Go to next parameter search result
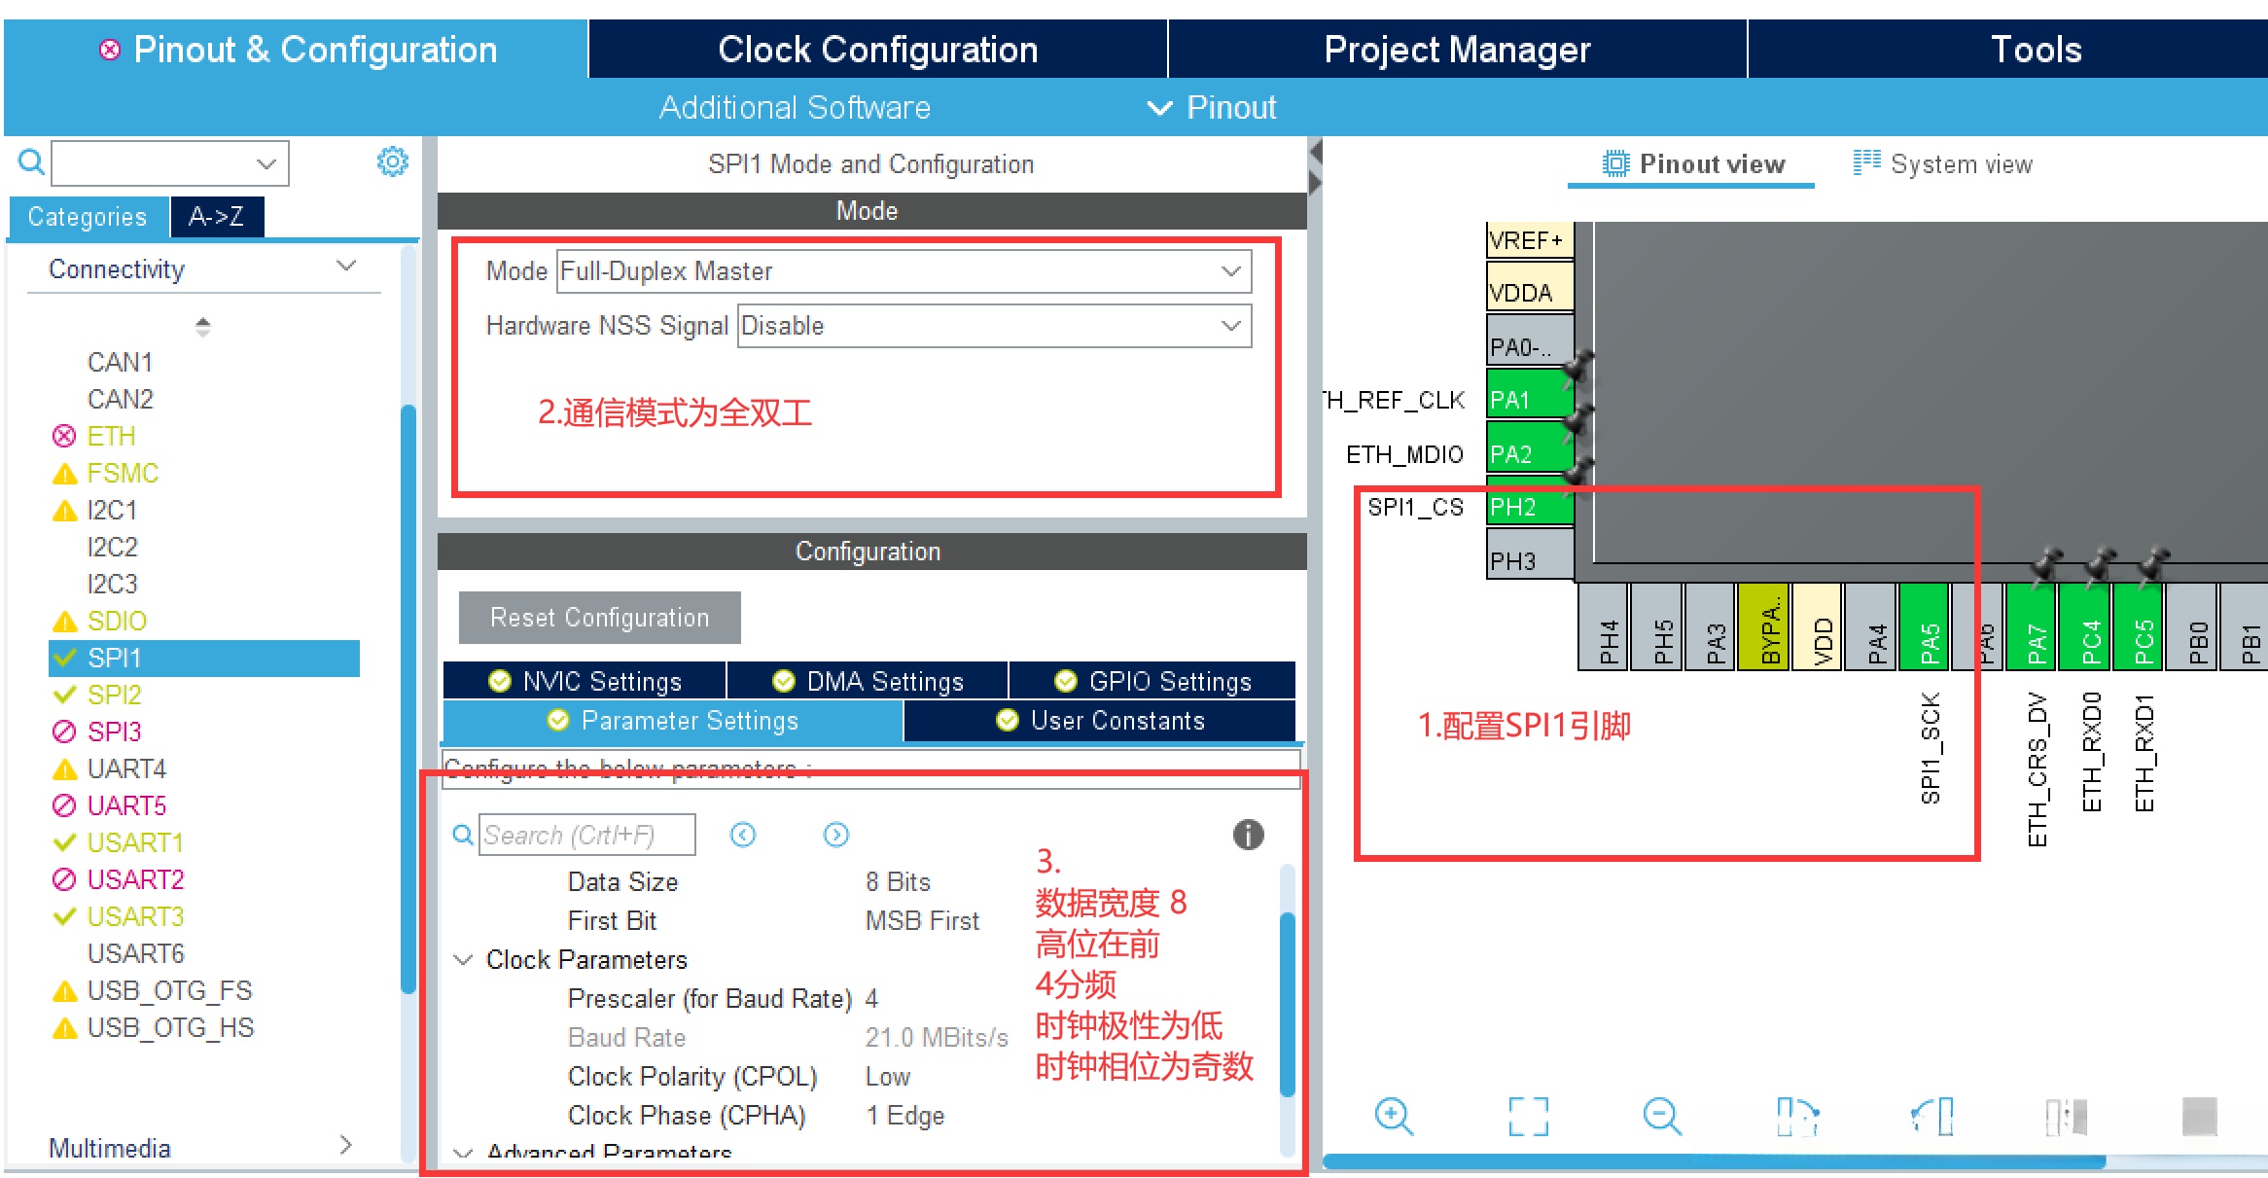The image size is (2268, 1178). [835, 835]
